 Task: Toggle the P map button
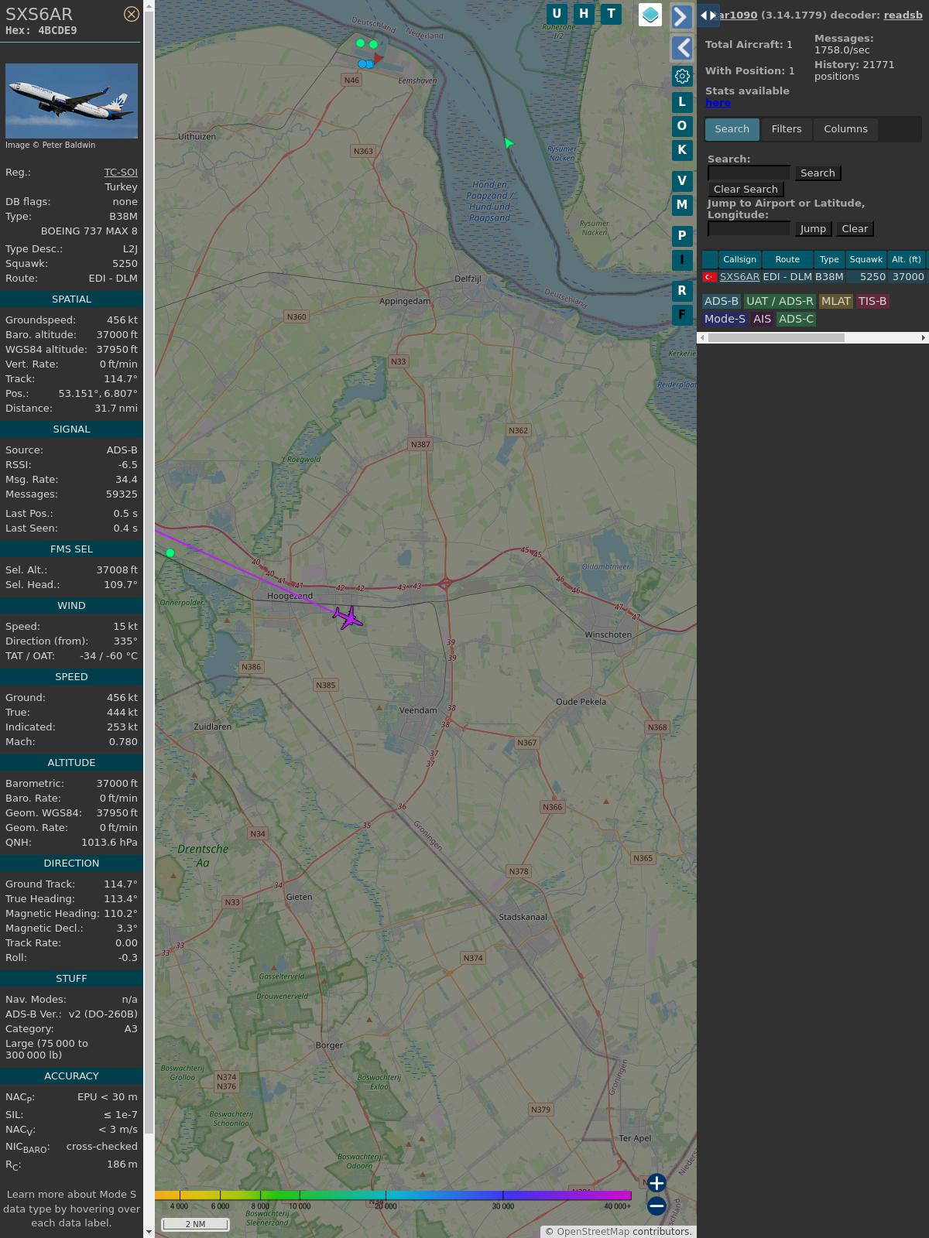point(682,236)
